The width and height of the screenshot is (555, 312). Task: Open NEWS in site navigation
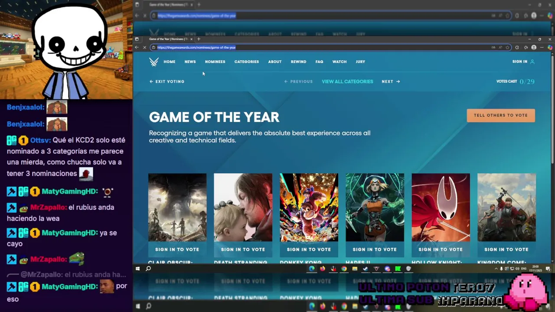190,62
